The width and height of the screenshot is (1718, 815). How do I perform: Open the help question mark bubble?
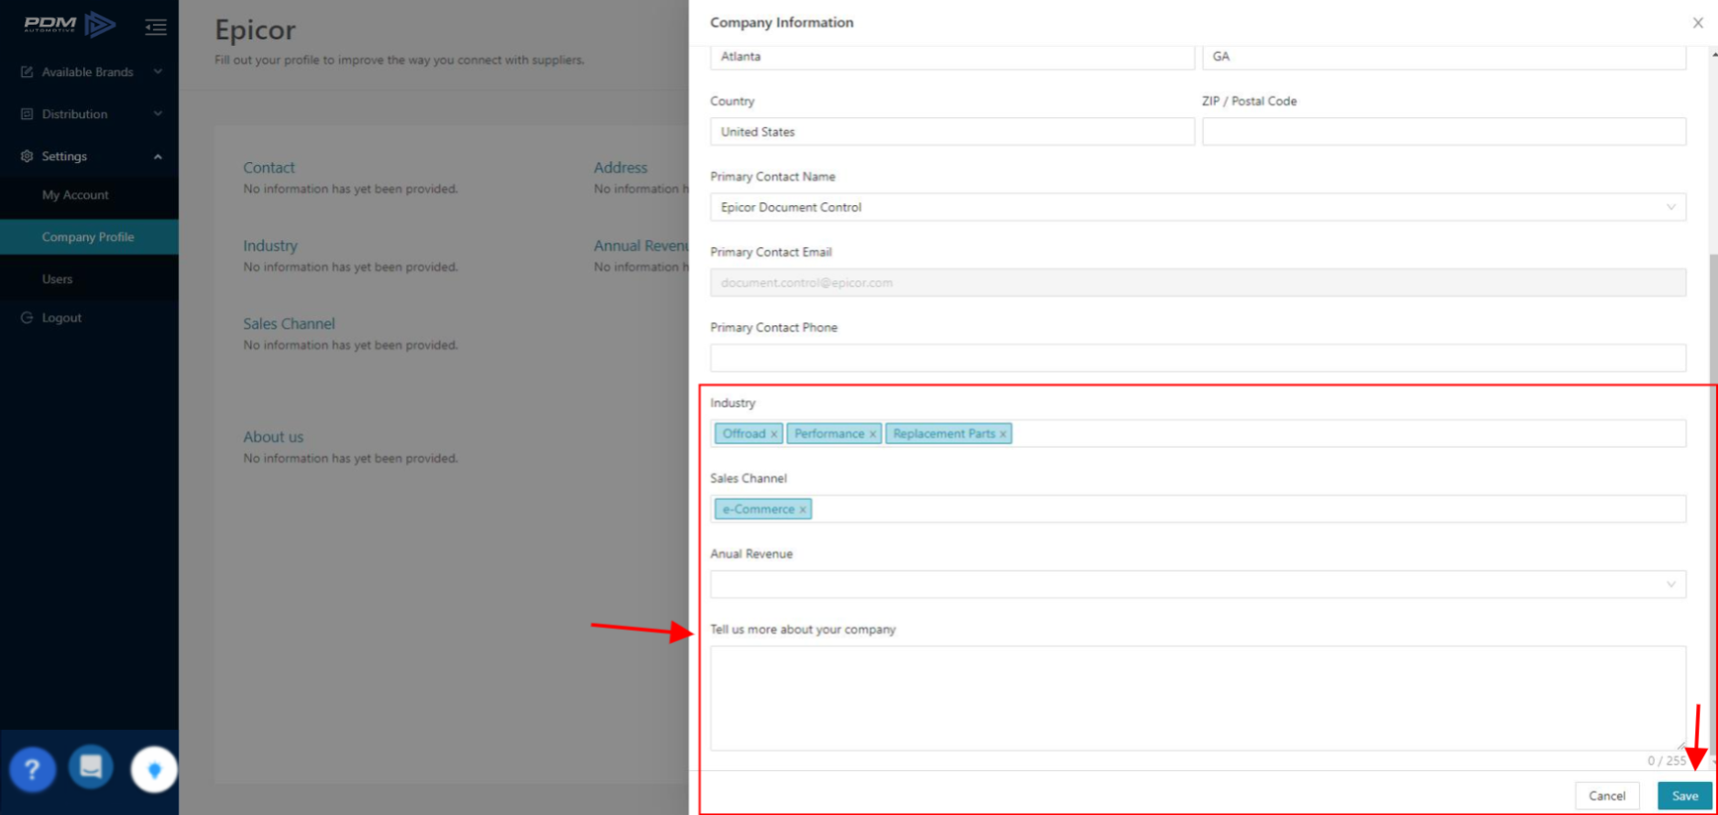click(x=32, y=769)
